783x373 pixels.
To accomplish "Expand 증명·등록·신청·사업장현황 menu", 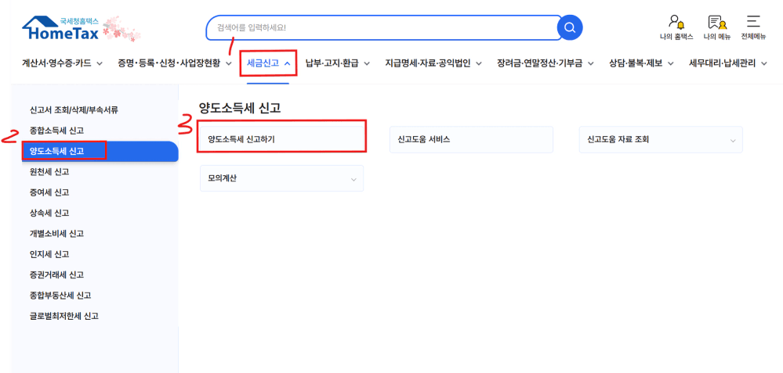I will click(176, 63).
